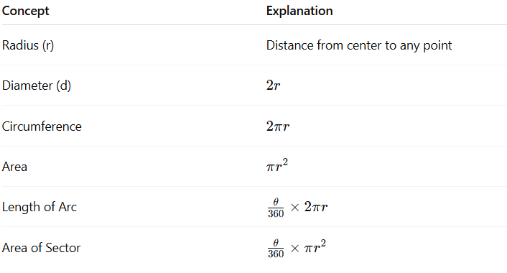This screenshot has height=273, width=507.
Task: Select the Length of Arc label
Action: (39, 207)
